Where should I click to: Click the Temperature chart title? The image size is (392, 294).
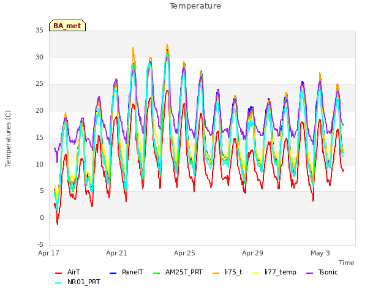click(x=195, y=6)
